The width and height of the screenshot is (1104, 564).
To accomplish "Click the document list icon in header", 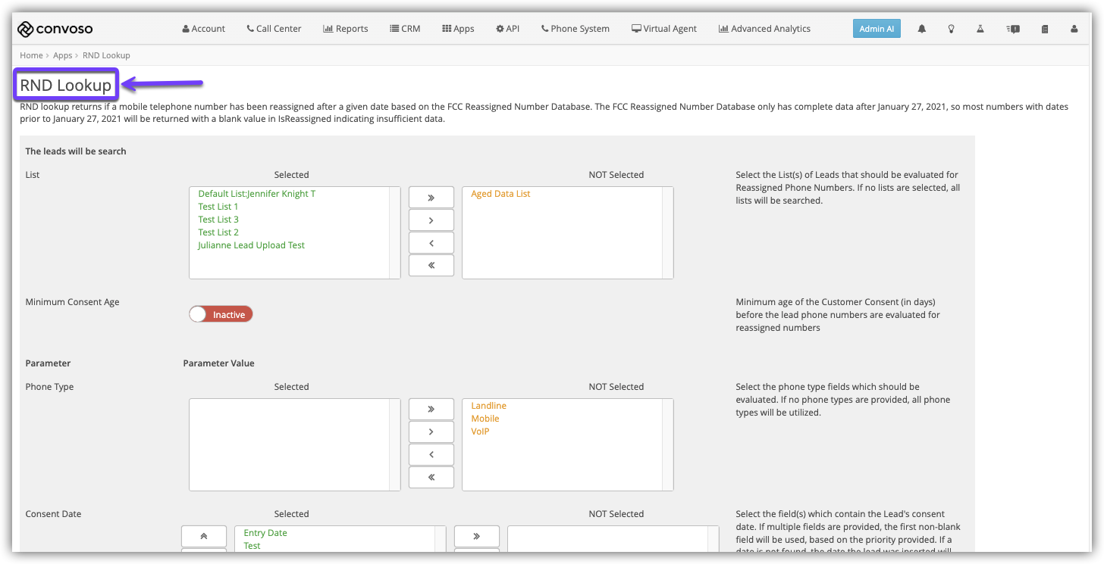I will [x=1045, y=29].
